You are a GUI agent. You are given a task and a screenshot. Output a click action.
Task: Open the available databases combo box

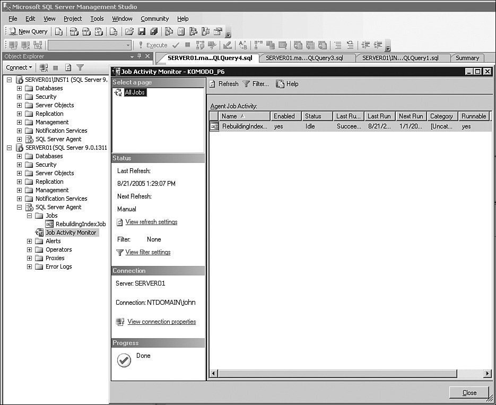[x=90, y=45]
